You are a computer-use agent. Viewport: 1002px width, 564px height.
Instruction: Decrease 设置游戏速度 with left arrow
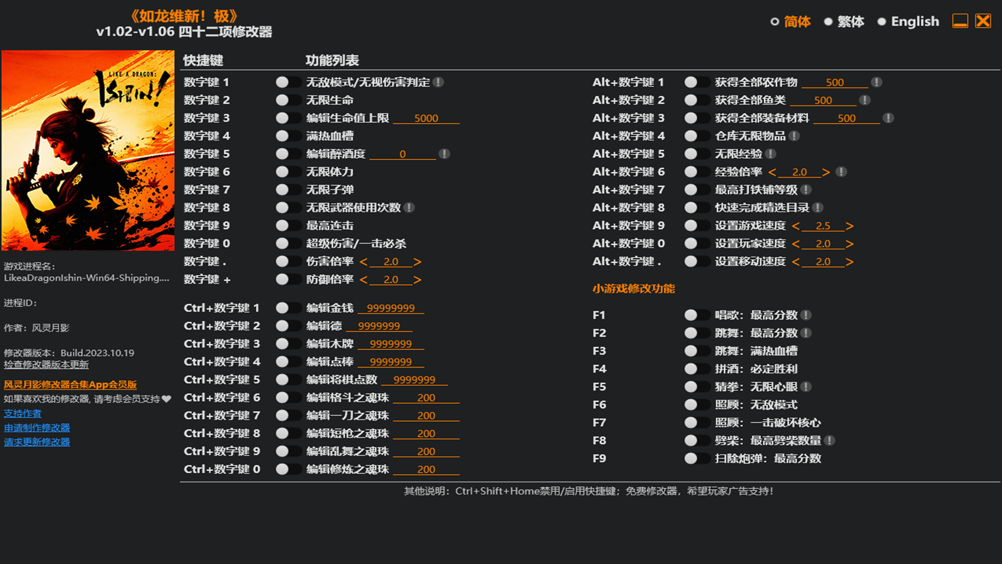(795, 226)
